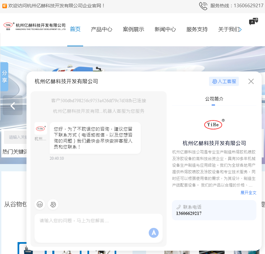The height and width of the screenshot is (254, 265).
Task: Click the company description paragraph
Action: pyautogui.click(x=214, y=169)
